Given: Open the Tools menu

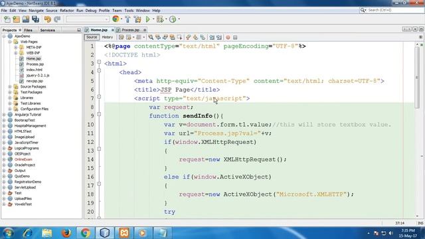Looking at the screenshot, I should (x=129, y=11).
